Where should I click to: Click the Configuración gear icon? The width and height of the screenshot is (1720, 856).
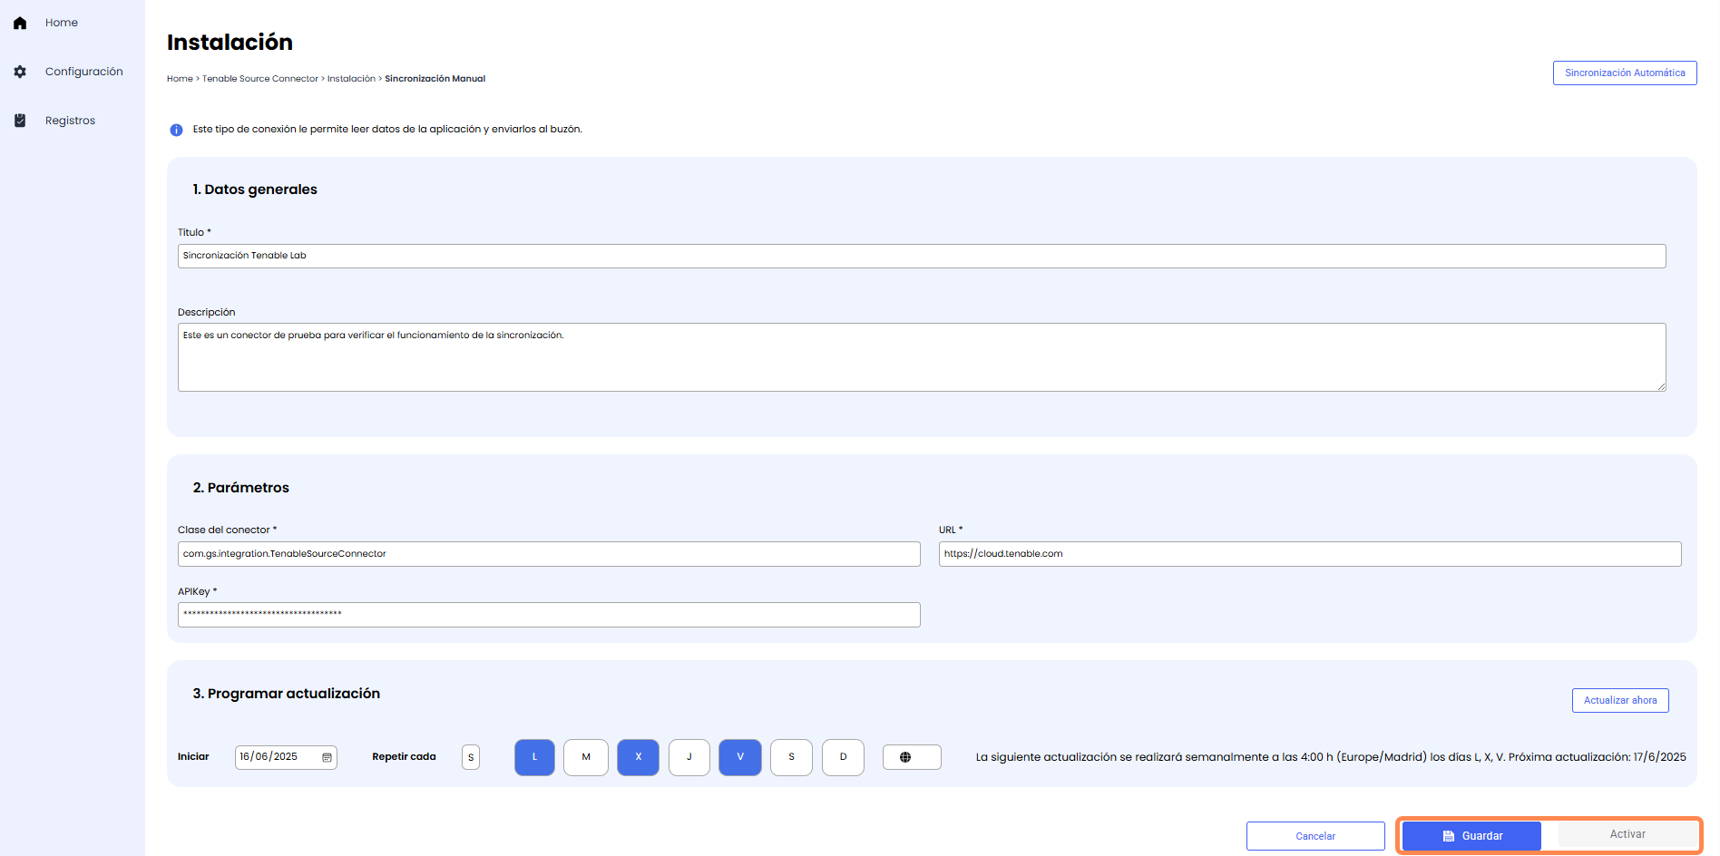click(20, 72)
